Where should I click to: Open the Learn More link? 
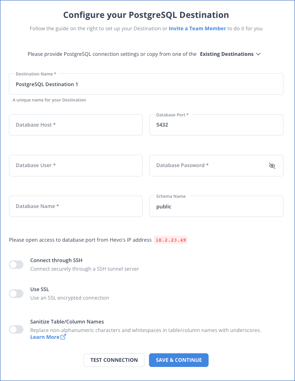(45, 337)
